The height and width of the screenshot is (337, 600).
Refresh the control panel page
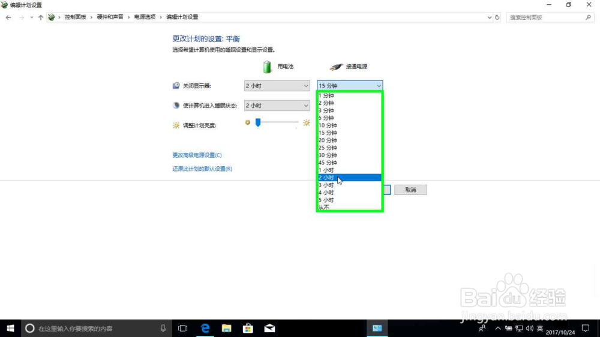point(497,17)
